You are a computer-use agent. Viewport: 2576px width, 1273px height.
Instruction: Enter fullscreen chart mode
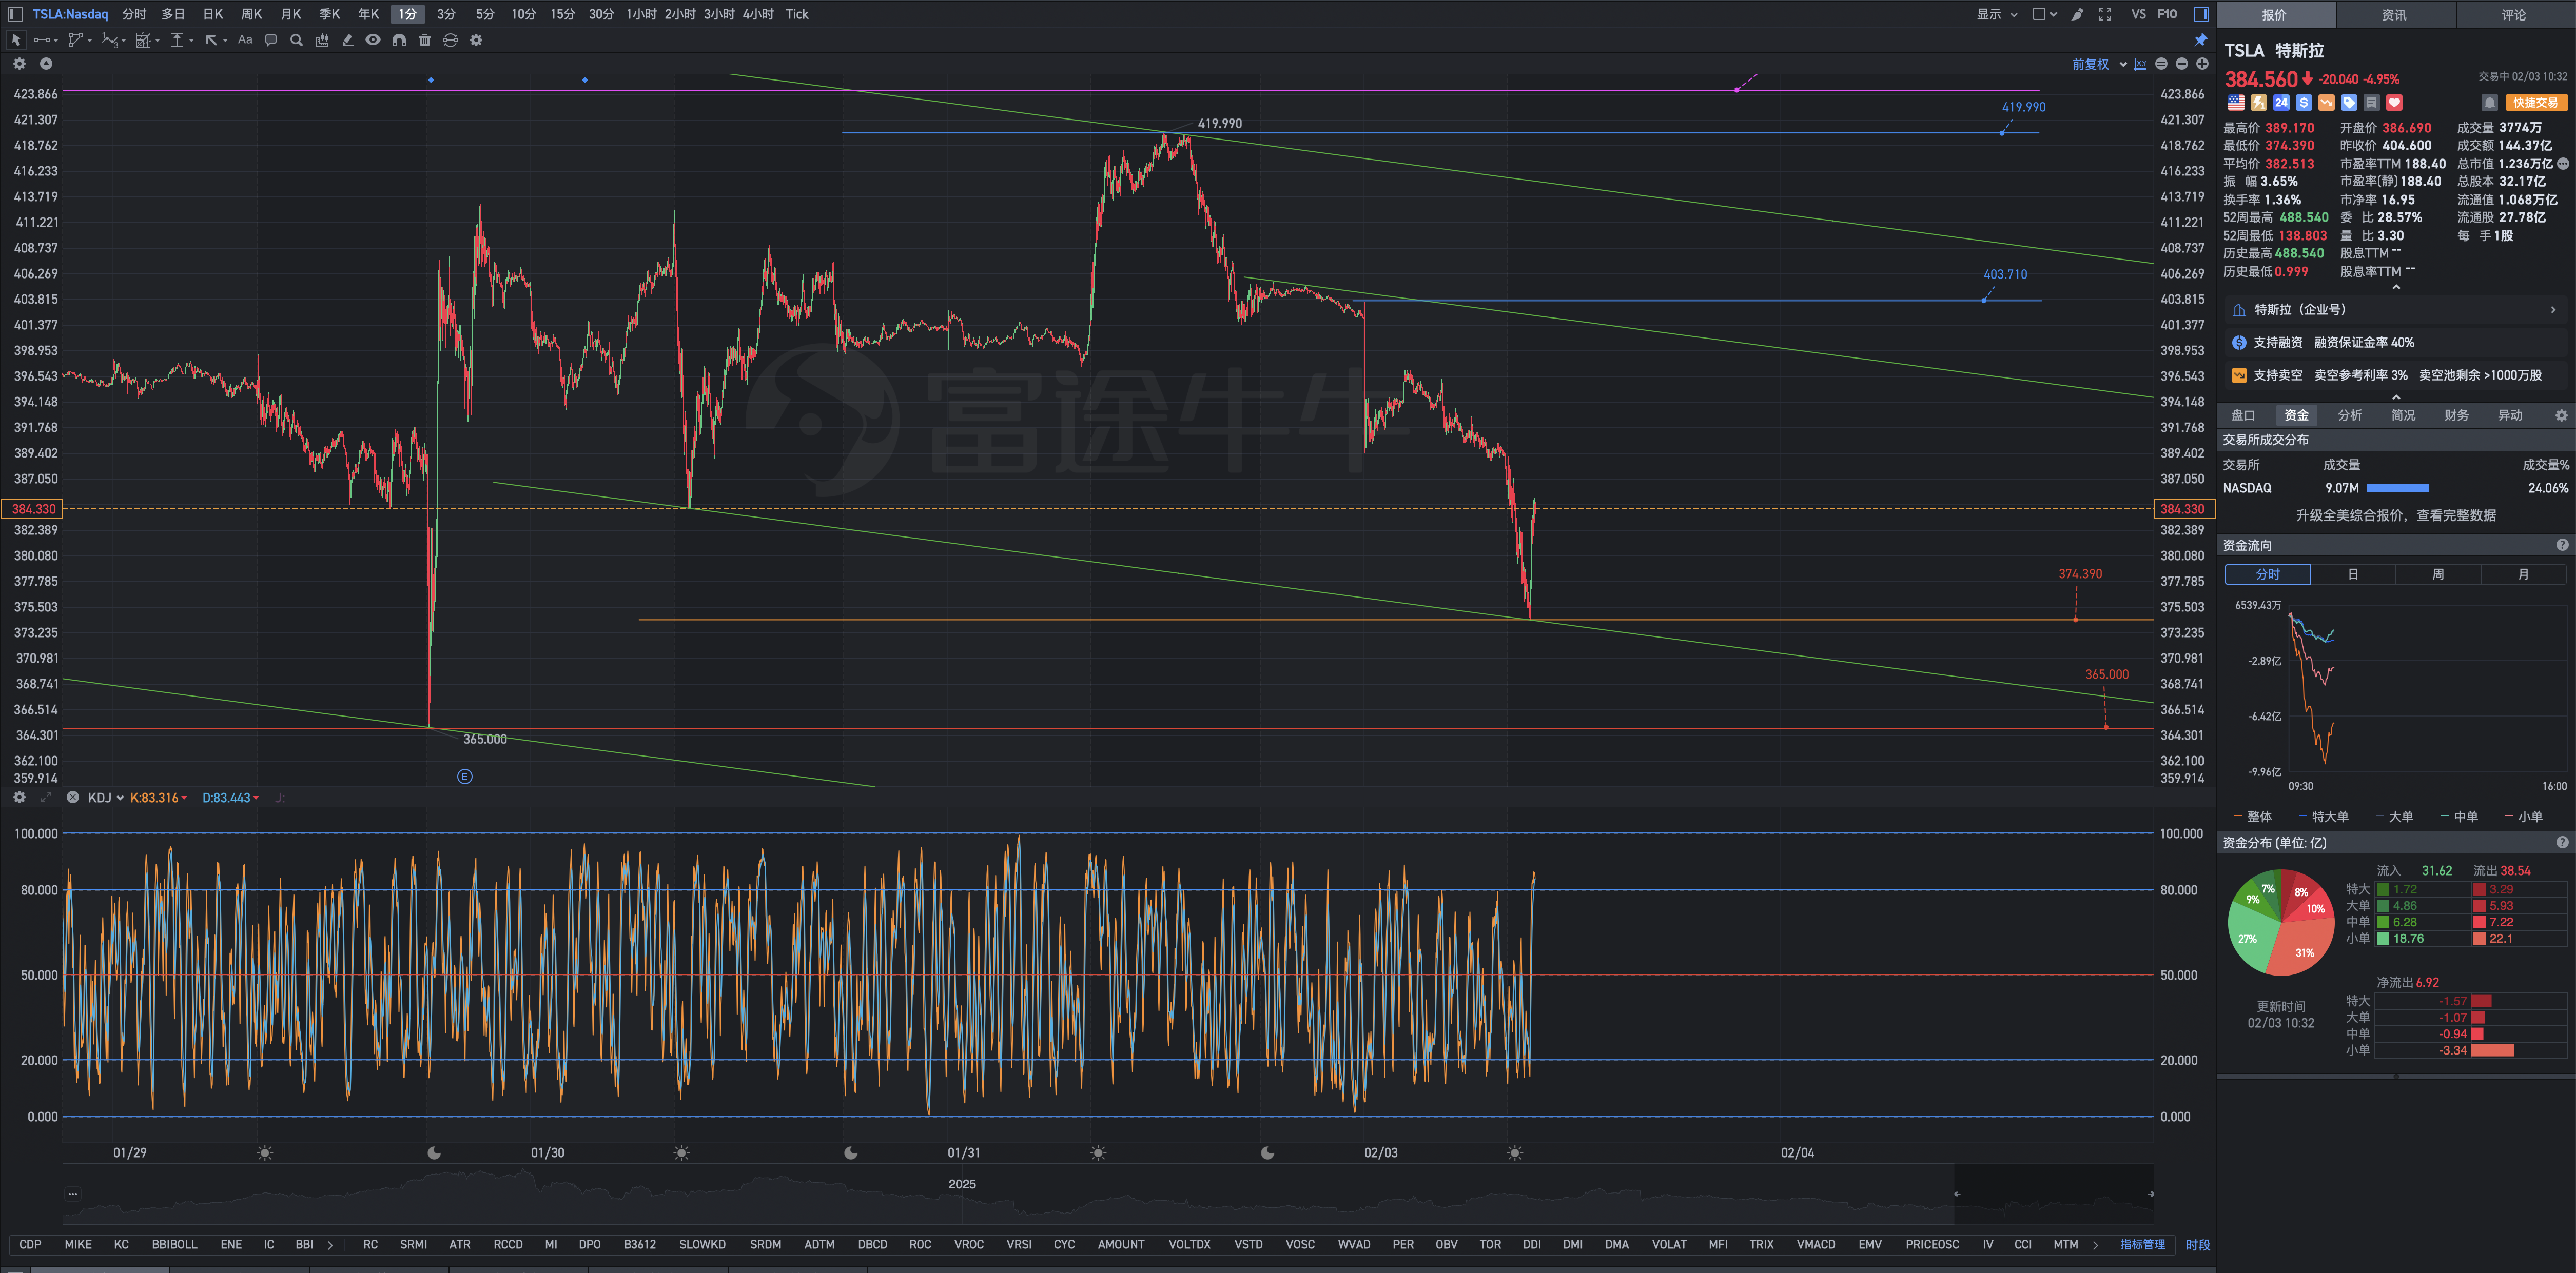coord(2105,14)
